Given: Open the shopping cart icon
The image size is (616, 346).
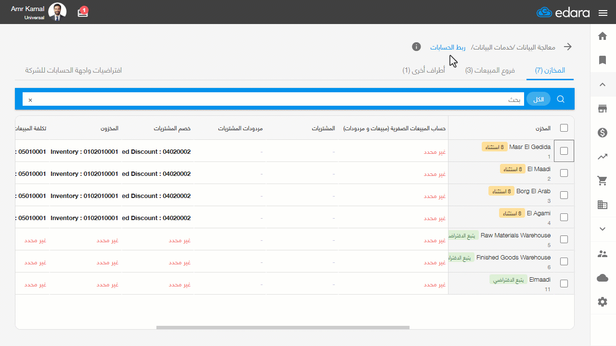Looking at the screenshot, I should coord(602,181).
